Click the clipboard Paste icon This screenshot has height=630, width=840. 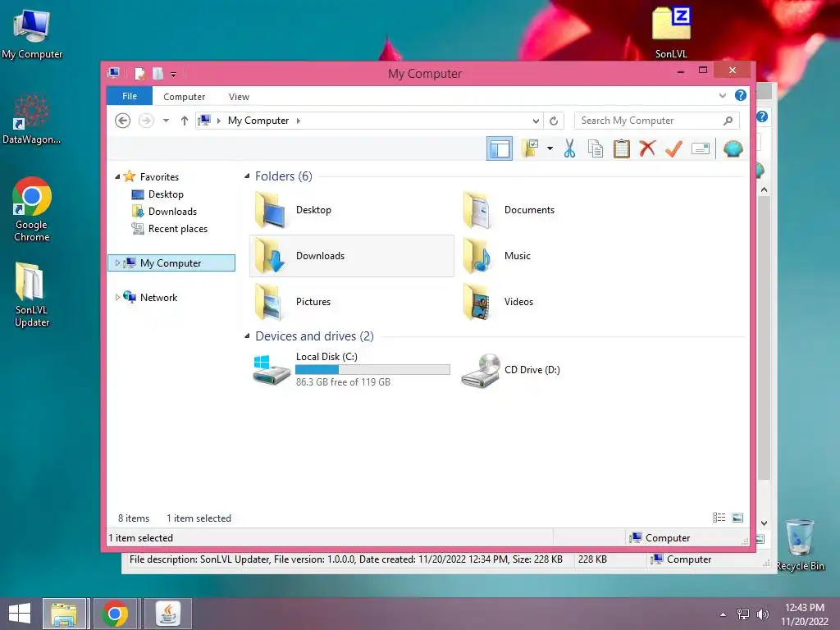pyautogui.click(x=622, y=148)
